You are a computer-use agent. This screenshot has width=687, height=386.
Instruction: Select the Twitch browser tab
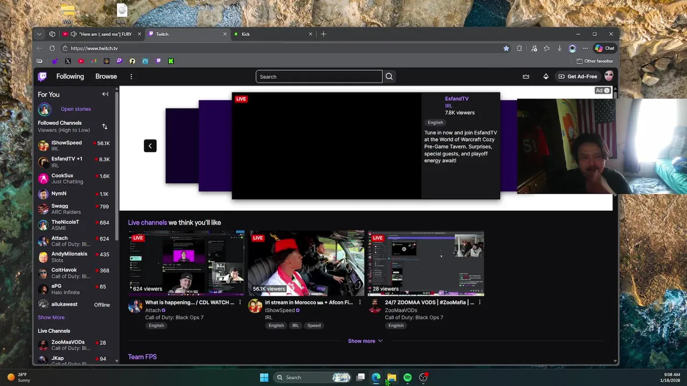pyautogui.click(x=187, y=34)
